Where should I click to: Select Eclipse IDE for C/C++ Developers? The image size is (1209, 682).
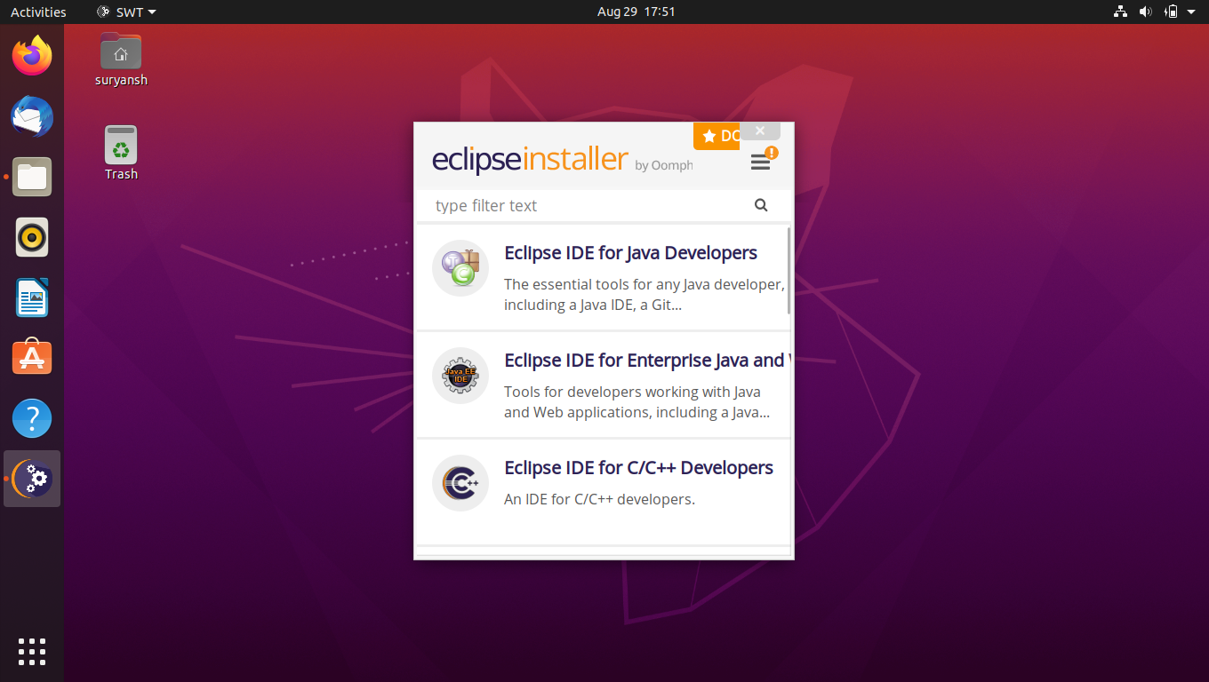click(x=603, y=492)
